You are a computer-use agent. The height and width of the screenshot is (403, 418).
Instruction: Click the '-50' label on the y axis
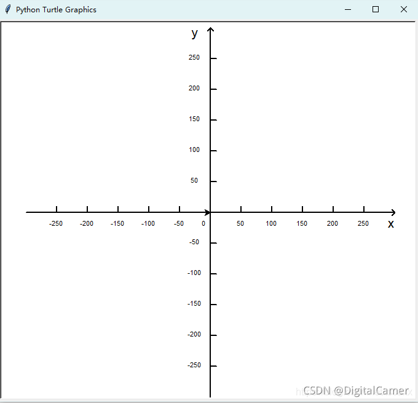click(x=194, y=242)
